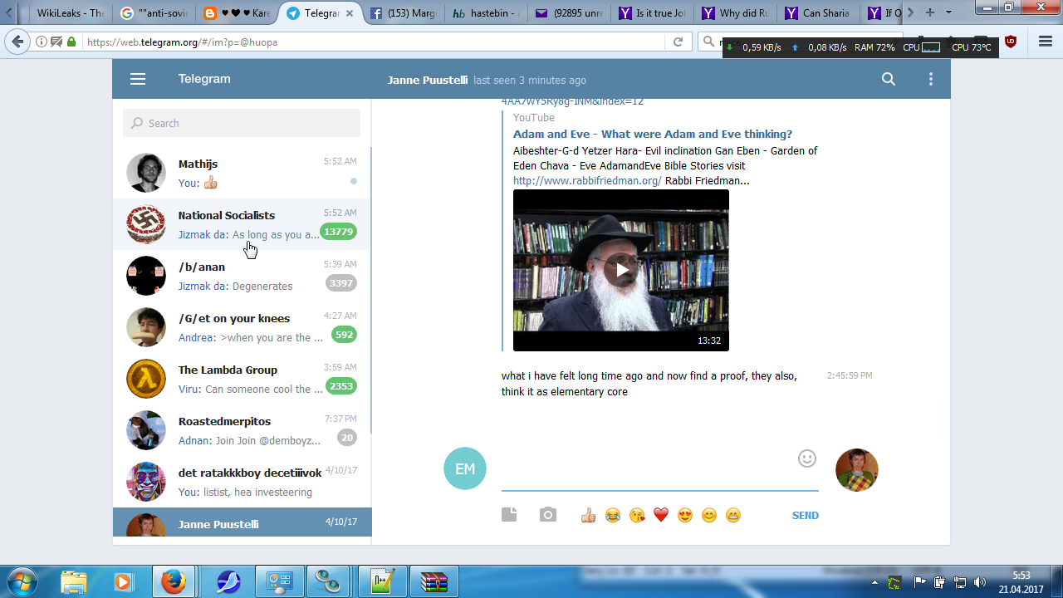Go back using the browser back arrow

click(x=17, y=42)
